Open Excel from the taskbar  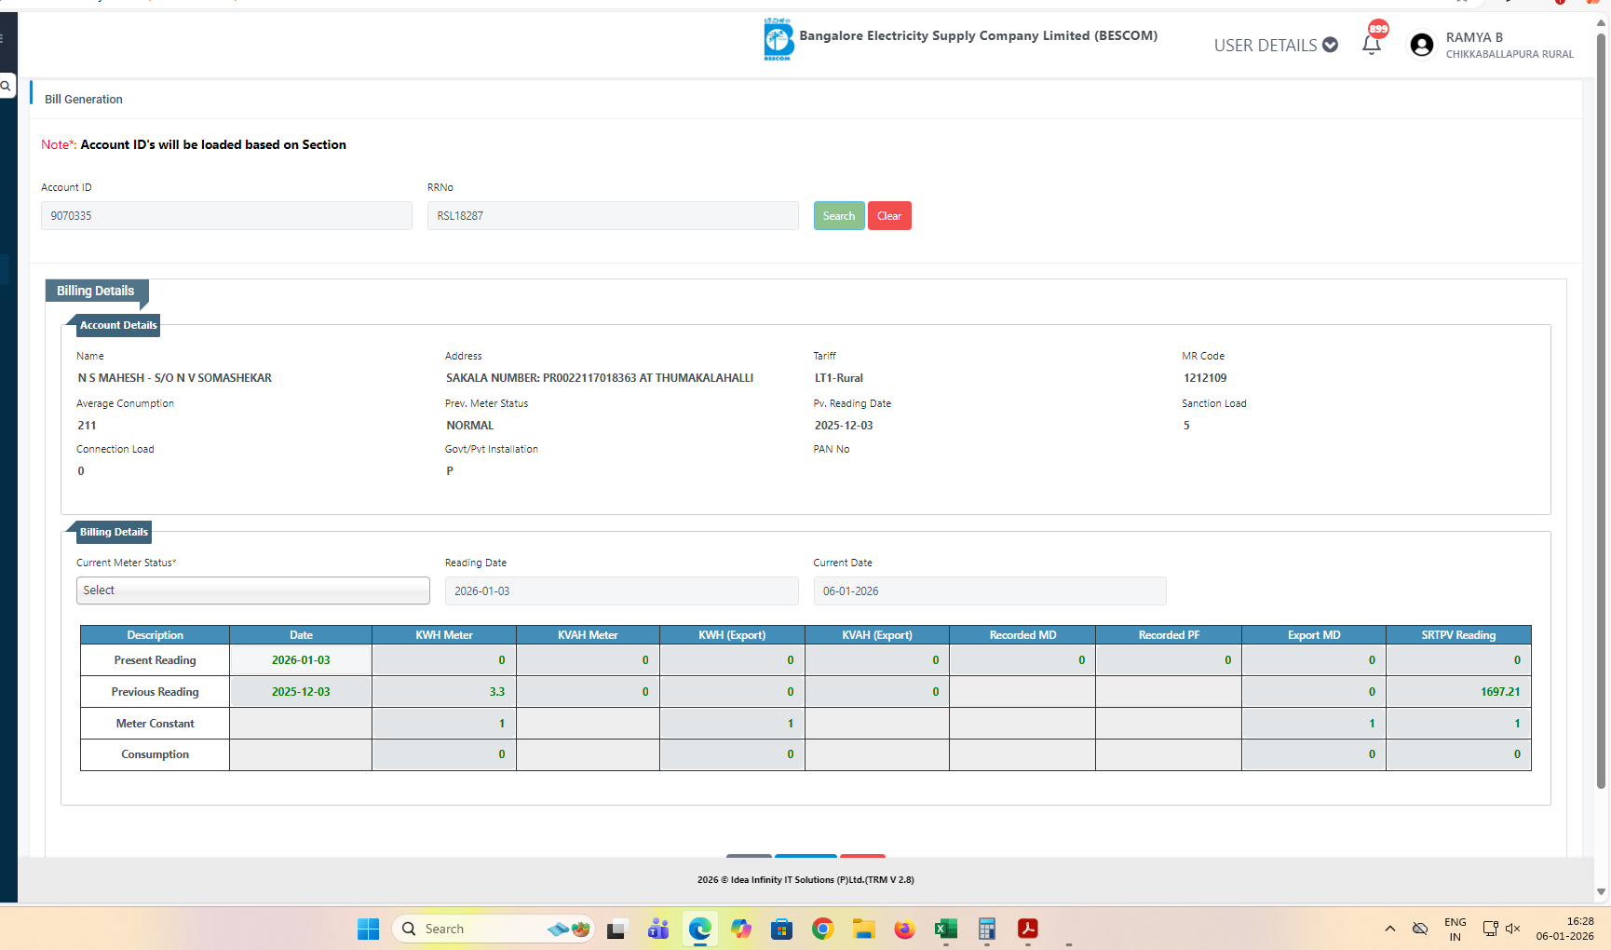[x=945, y=929]
